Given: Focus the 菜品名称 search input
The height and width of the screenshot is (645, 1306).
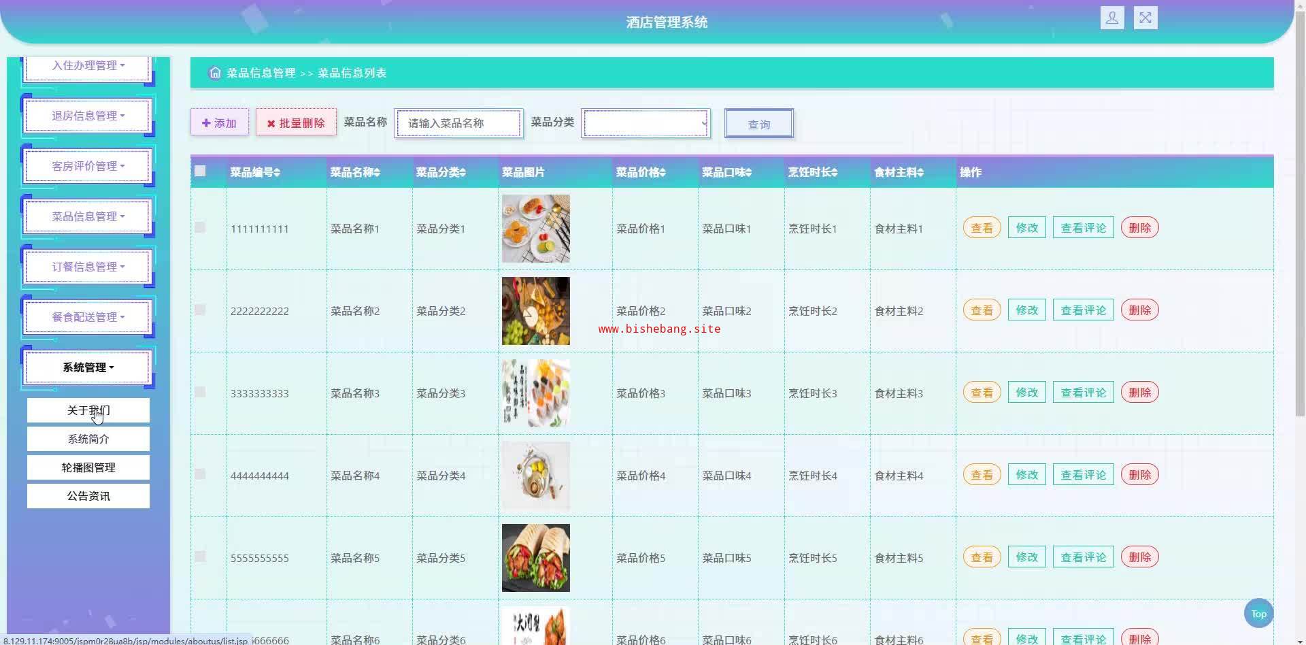Looking at the screenshot, I should (x=458, y=123).
